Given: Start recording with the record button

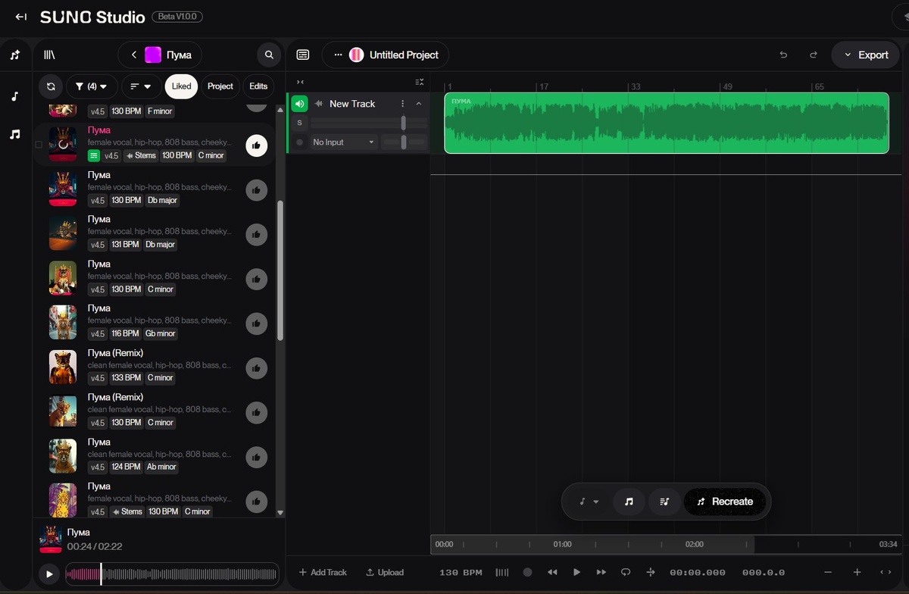Looking at the screenshot, I should 527,573.
